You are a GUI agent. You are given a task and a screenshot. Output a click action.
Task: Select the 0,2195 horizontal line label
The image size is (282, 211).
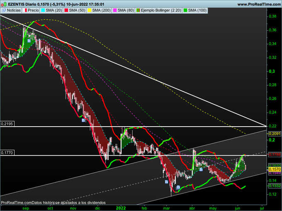[7, 124]
